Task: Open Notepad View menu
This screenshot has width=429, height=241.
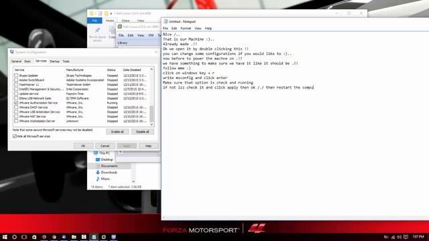Action: click(198, 28)
